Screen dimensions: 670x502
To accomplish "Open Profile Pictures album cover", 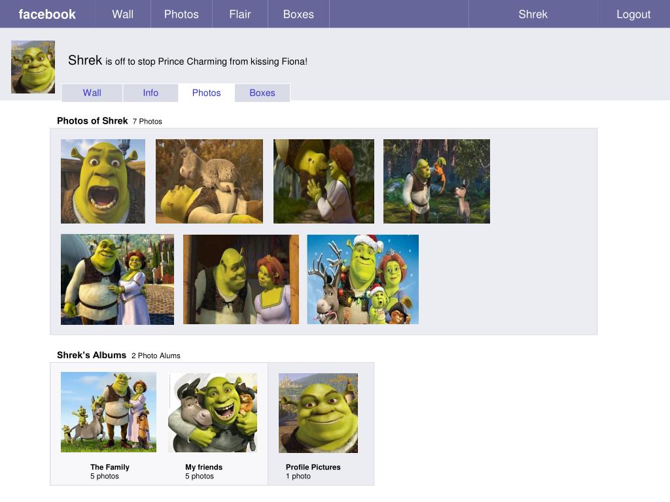I will tap(319, 413).
